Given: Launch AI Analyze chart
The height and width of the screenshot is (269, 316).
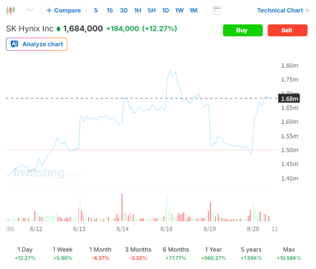Looking at the screenshot, I should pyautogui.click(x=37, y=44).
